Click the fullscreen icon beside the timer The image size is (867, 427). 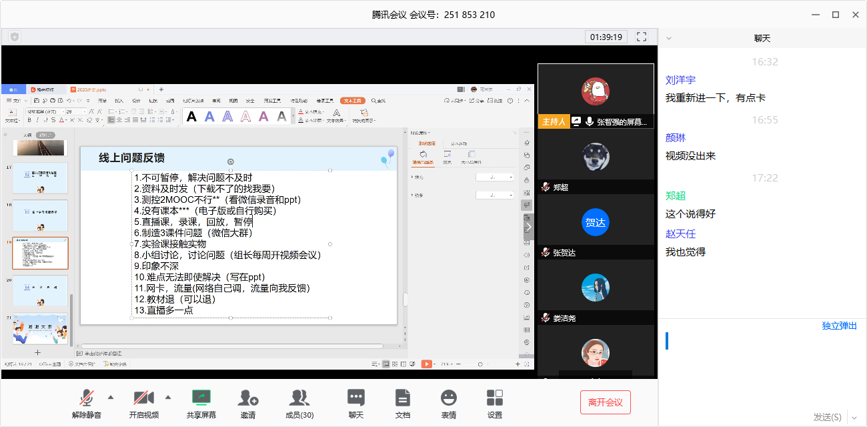(x=642, y=37)
